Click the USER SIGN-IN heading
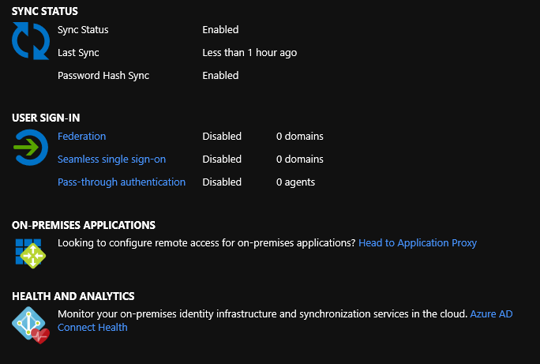Image resolution: width=540 pixels, height=364 pixels. 46,118
